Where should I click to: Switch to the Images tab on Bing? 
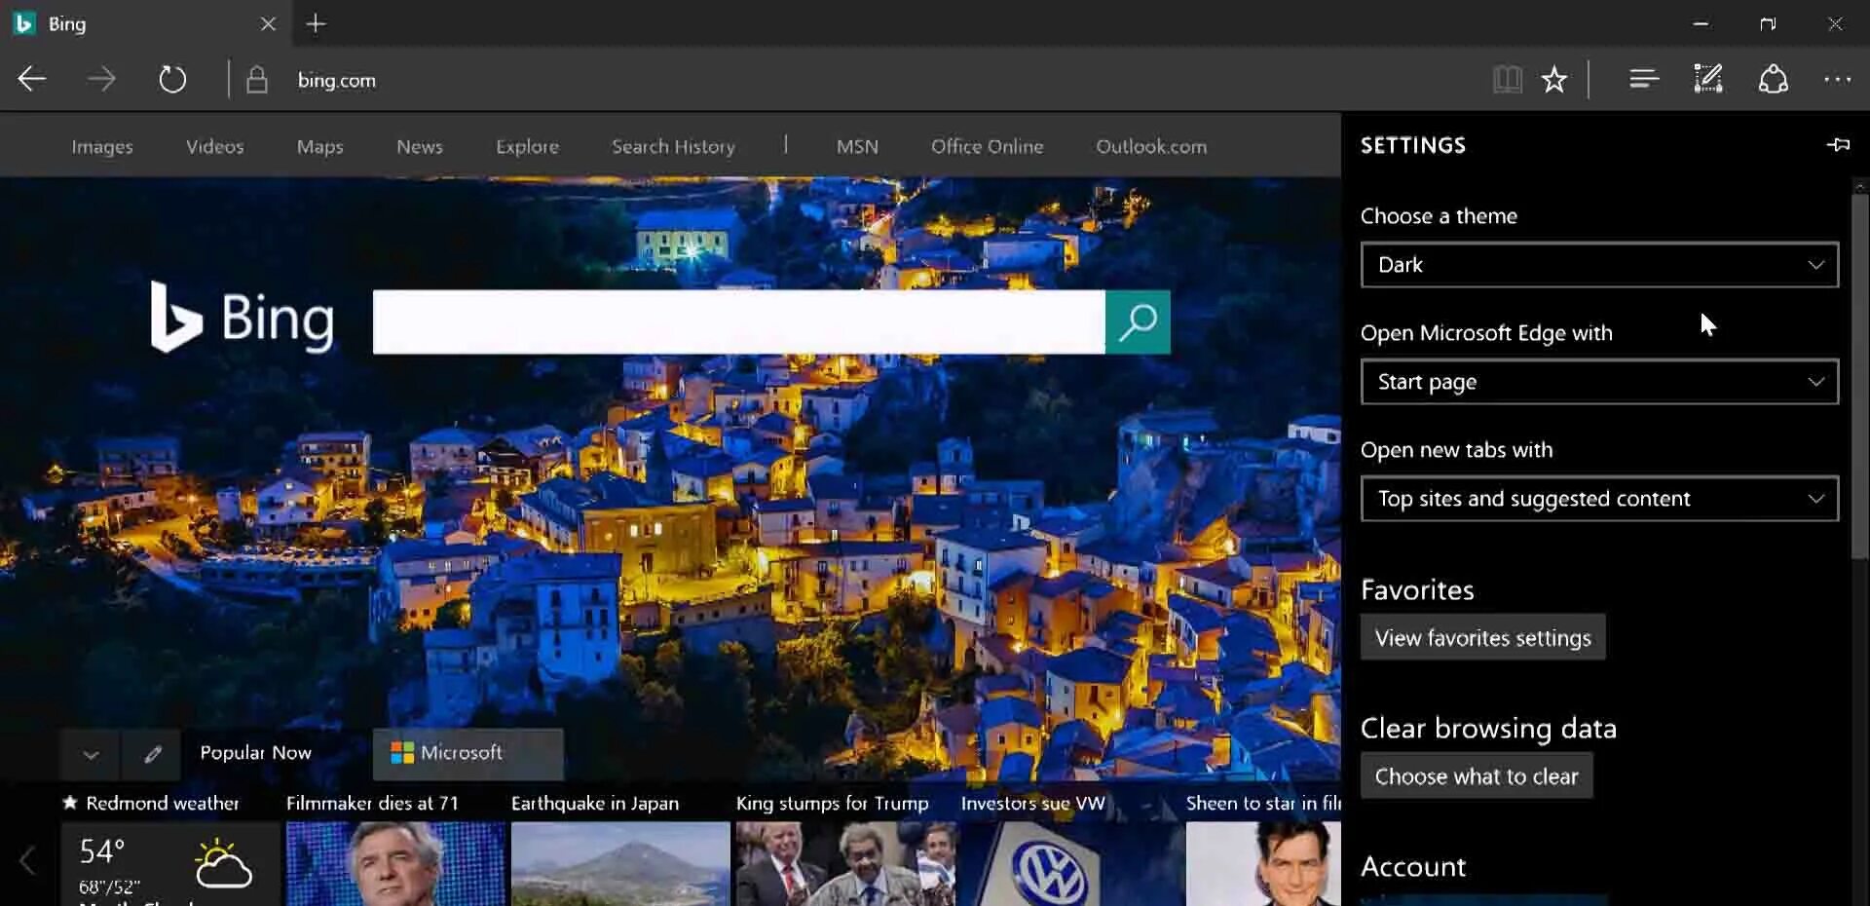point(101,146)
